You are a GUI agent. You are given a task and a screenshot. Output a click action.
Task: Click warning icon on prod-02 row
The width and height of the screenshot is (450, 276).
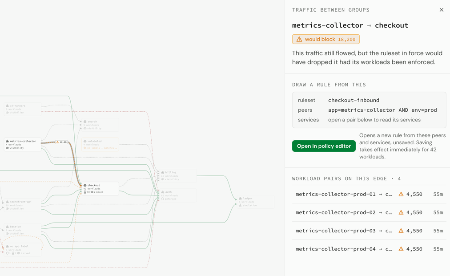pos(401,212)
